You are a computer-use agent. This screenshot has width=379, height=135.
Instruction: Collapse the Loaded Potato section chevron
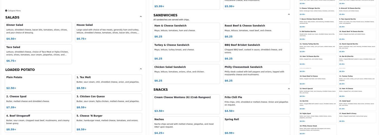(x=141, y=69)
